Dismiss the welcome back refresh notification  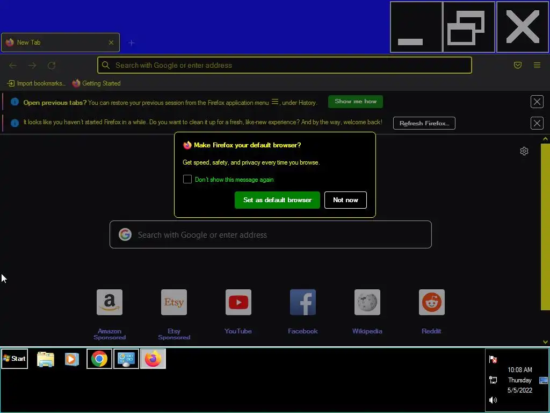tap(537, 123)
